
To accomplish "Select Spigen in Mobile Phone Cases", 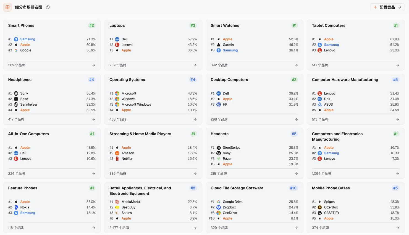I will [329, 202].
